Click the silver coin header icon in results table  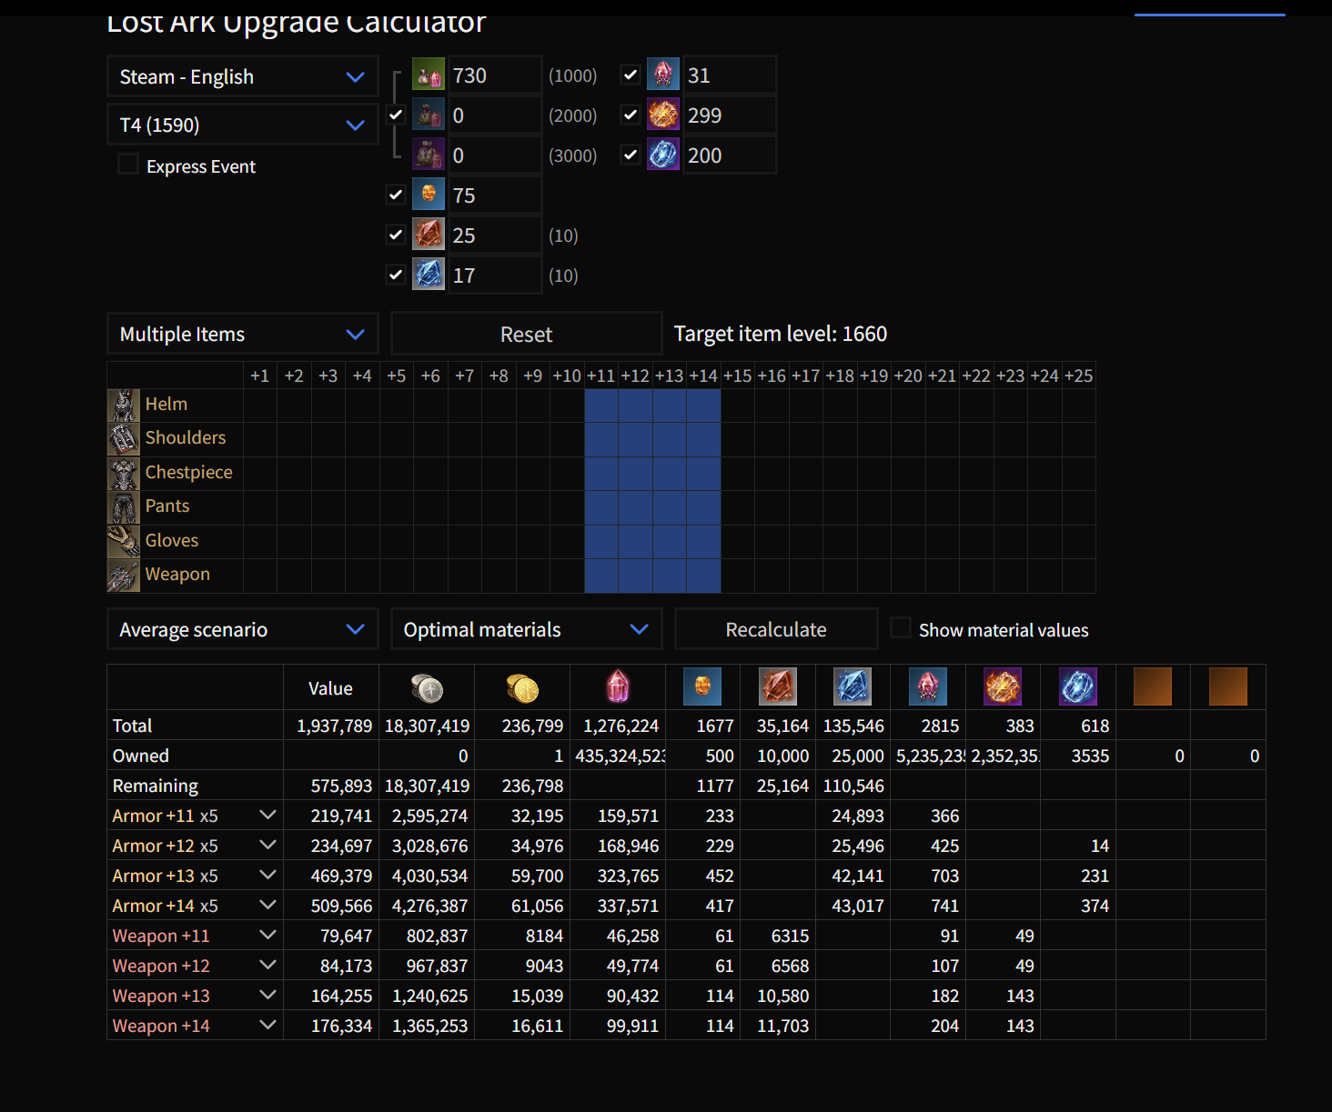click(x=427, y=688)
